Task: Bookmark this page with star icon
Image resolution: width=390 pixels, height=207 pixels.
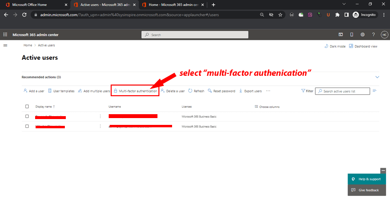Action: coord(280,15)
